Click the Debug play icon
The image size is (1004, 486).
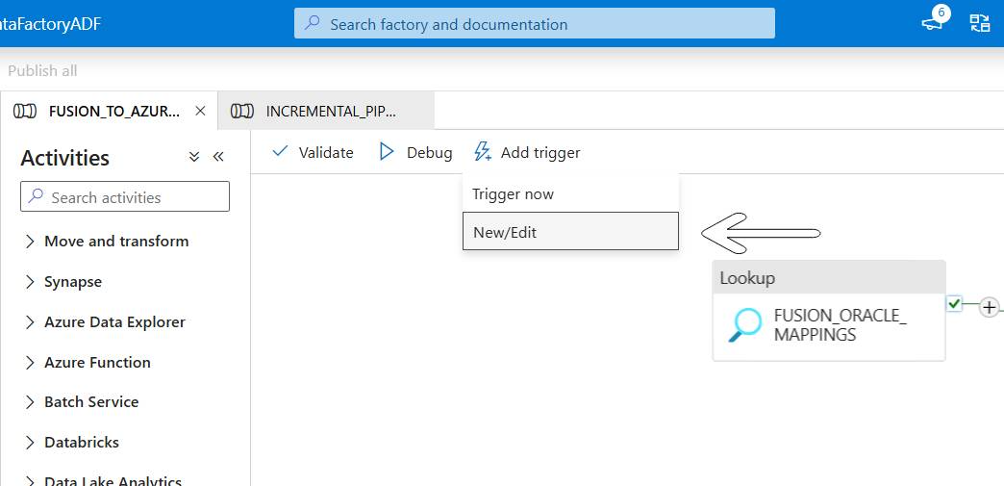click(387, 152)
